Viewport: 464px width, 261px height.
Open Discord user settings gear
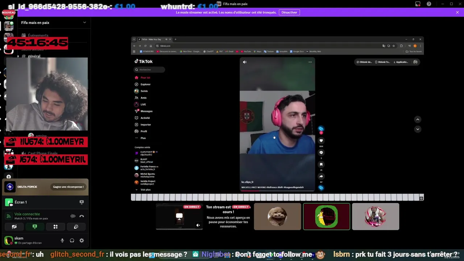click(82, 240)
